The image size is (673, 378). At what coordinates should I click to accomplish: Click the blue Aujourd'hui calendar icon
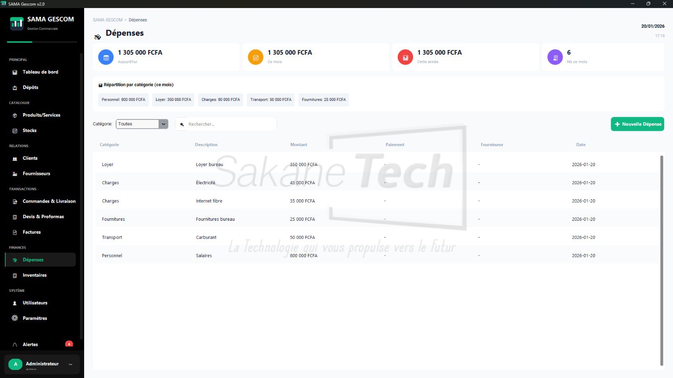106,57
